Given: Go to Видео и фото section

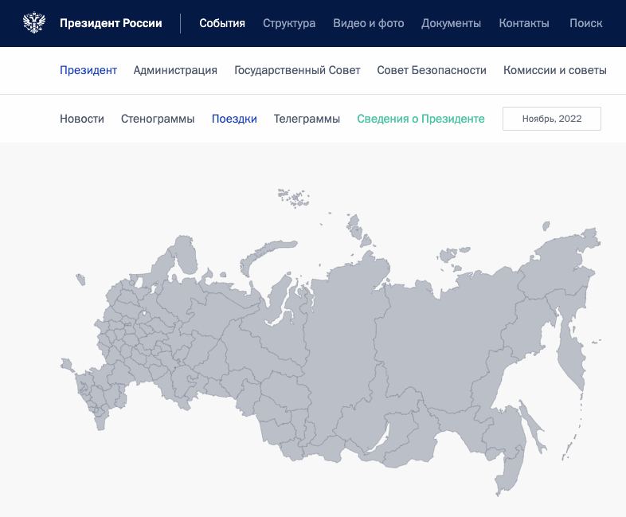Looking at the screenshot, I should 369,23.
